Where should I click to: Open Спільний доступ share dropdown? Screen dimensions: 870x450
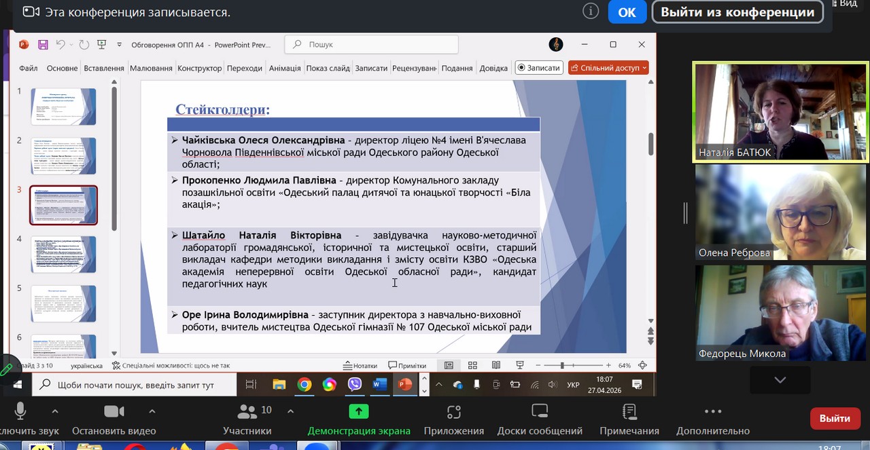click(x=608, y=68)
